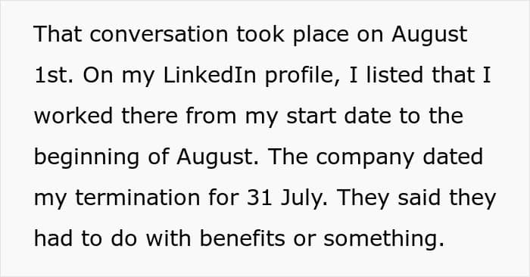Click the word "July" in the text
This screenshot has height=277, width=530.
(304, 199)
